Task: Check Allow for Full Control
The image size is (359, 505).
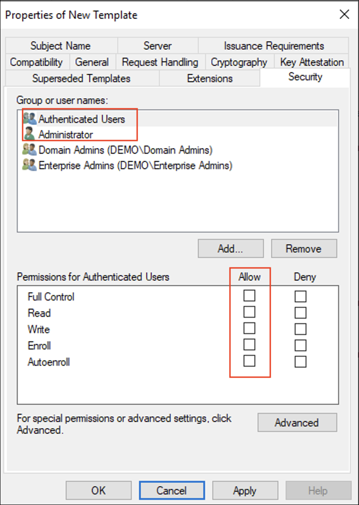Action: [x=249, y=296]
